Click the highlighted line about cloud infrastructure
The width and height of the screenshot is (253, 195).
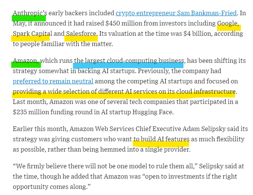pyautogui.click(x=124, y=91)
